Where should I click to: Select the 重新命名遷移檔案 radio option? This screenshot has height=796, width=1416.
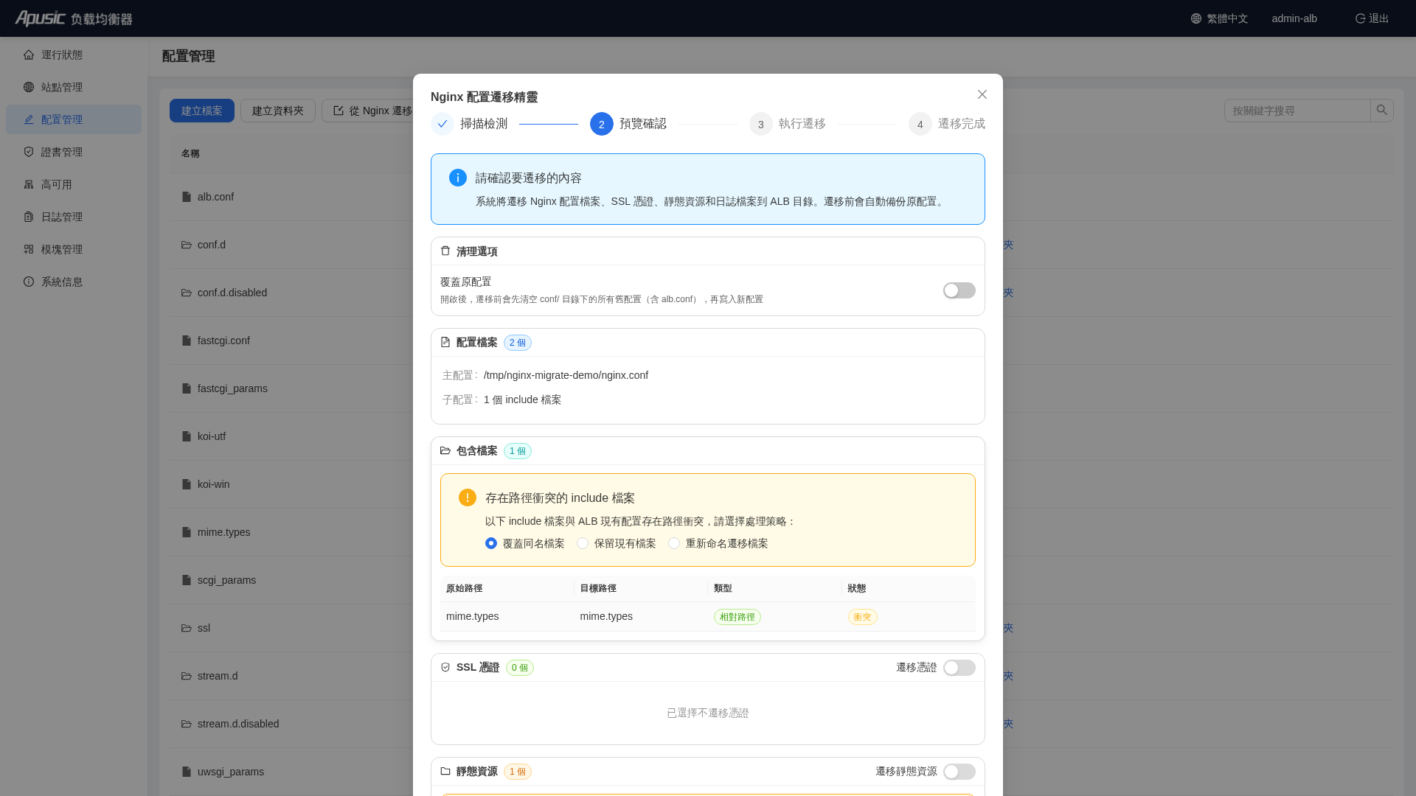[x=674, y=543]
